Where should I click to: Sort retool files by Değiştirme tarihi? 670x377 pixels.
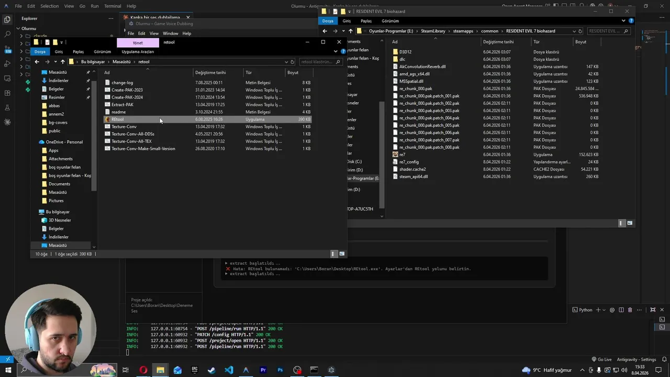tap(210, 73)
